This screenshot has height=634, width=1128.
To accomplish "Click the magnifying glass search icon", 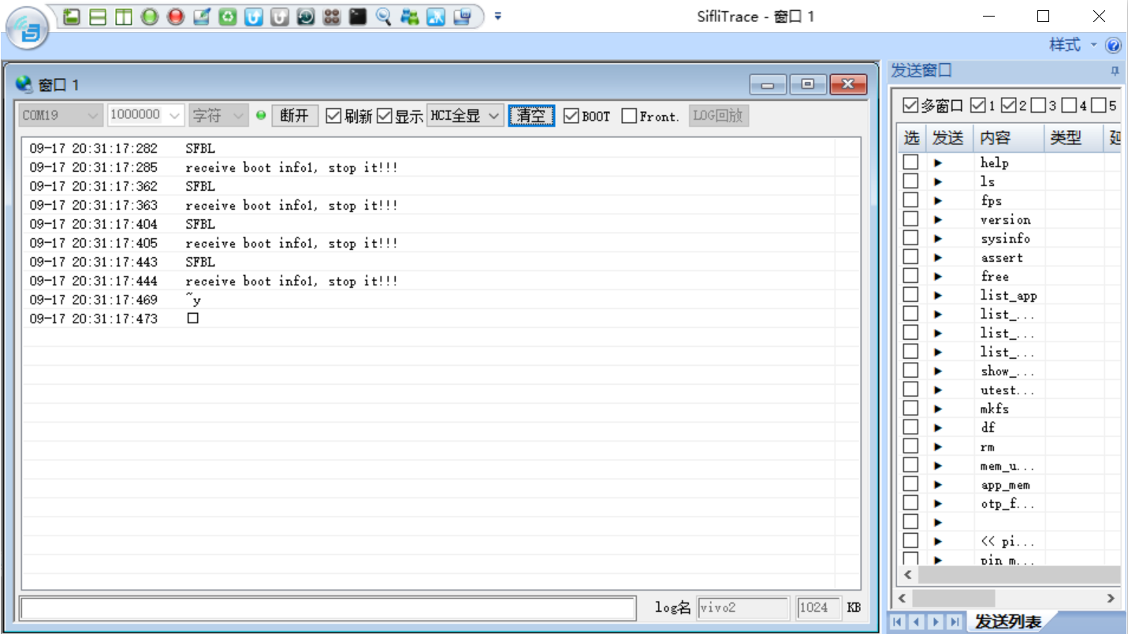I will click(x=384, y=17).
